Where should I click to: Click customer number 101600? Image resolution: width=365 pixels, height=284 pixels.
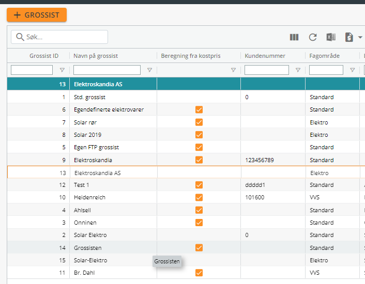click(x=255, y=197)
